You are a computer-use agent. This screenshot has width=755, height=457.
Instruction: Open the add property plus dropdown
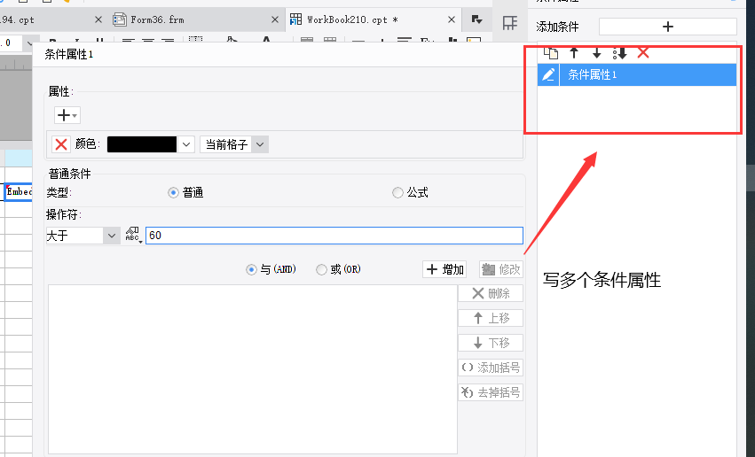click(67, 115)
